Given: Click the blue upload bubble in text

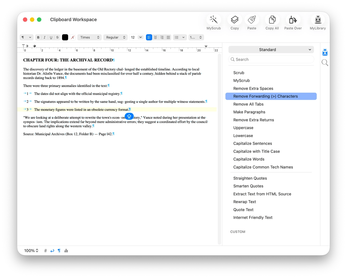Looking at the screenshot, I should (129, 116).
